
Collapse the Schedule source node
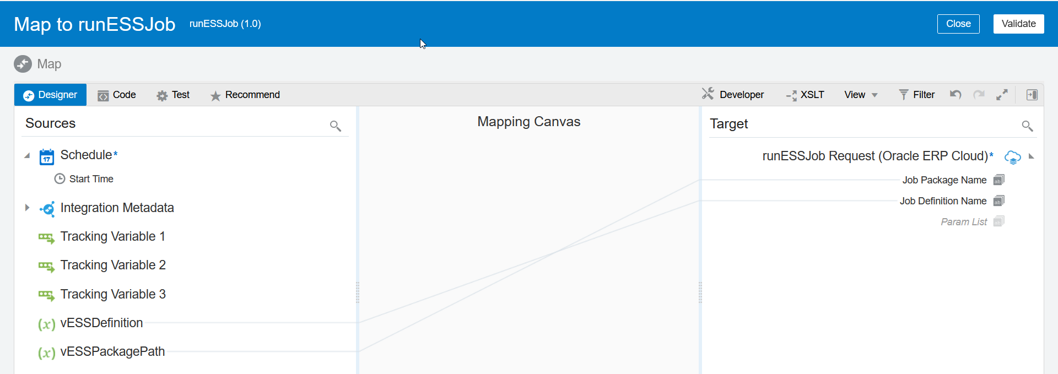27,155
